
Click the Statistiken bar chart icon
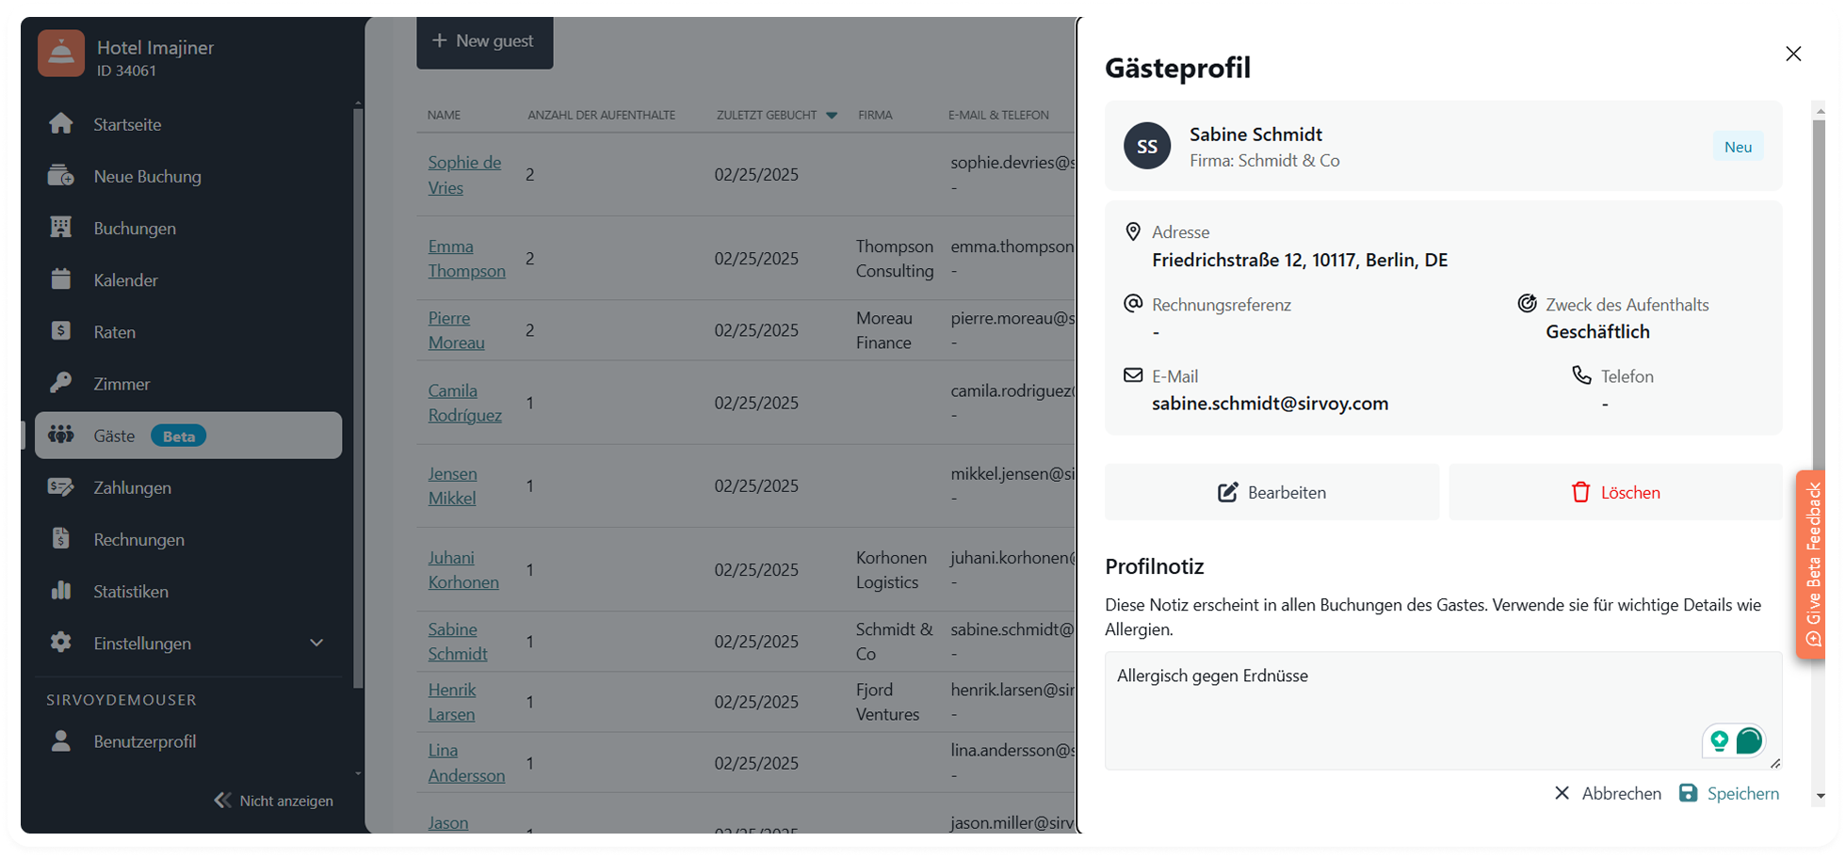pyautogui.click(x=61, y=591)
